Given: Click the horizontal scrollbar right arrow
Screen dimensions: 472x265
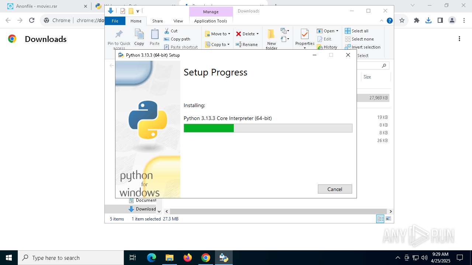Looking at the screenshot, I should click(391, 211).
